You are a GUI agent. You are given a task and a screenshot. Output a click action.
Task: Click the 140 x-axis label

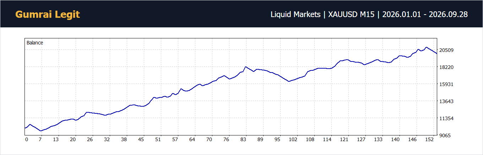[x=395, y=140]
